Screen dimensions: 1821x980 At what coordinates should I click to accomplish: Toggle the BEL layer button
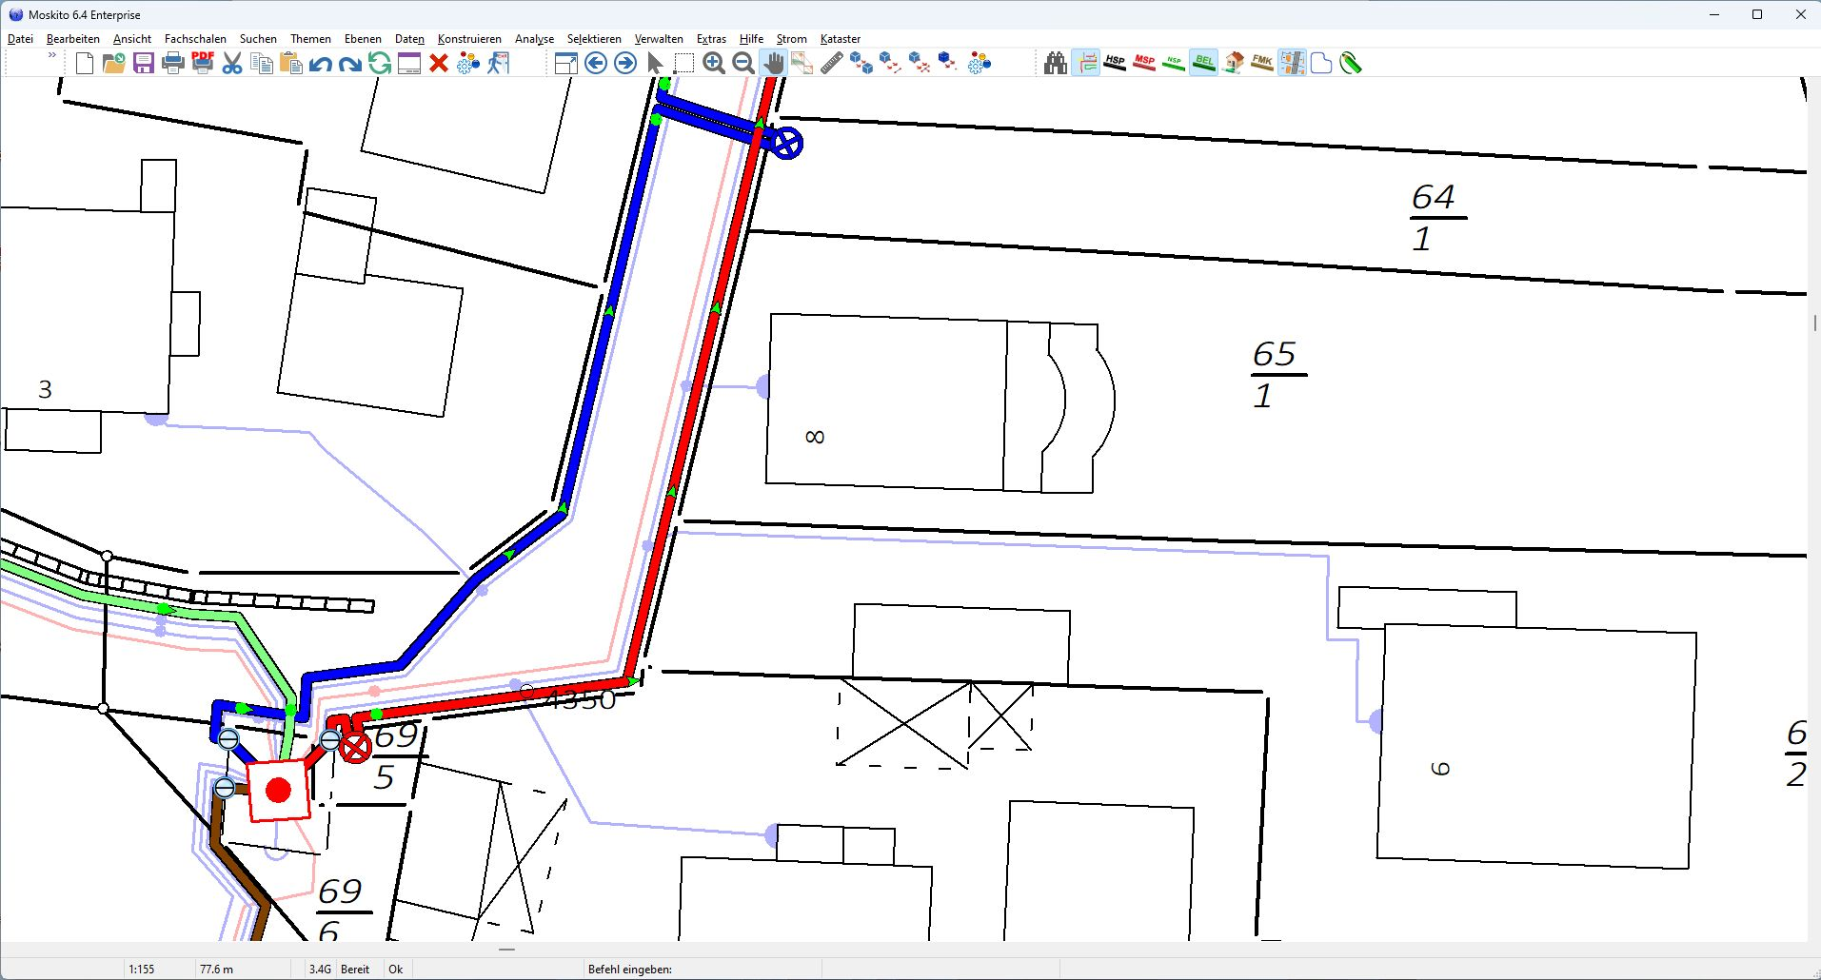pos(1203,63)
